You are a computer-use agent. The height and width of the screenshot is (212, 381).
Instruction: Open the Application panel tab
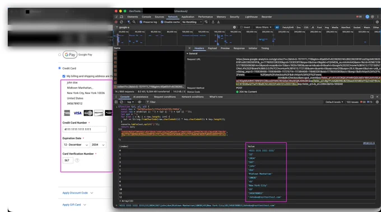coord(188,17)
